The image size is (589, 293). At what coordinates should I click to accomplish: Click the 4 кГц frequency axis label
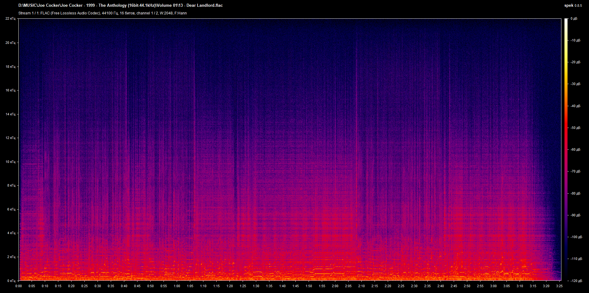point(11,233)
